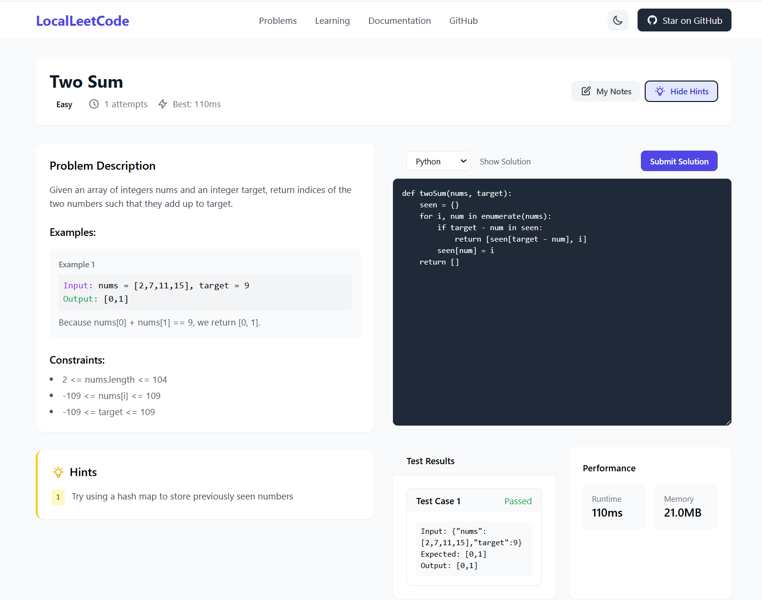The image size is (762, 600).
Task: Click the 'def twoSum(nums, target):' code line
Action: point(456,193)
